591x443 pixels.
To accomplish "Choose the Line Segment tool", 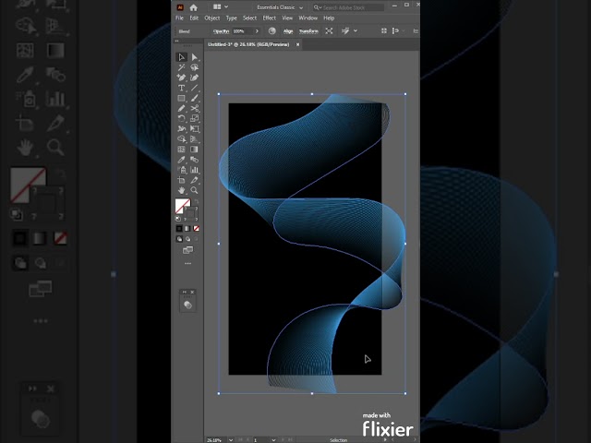I will coord(194,88).
